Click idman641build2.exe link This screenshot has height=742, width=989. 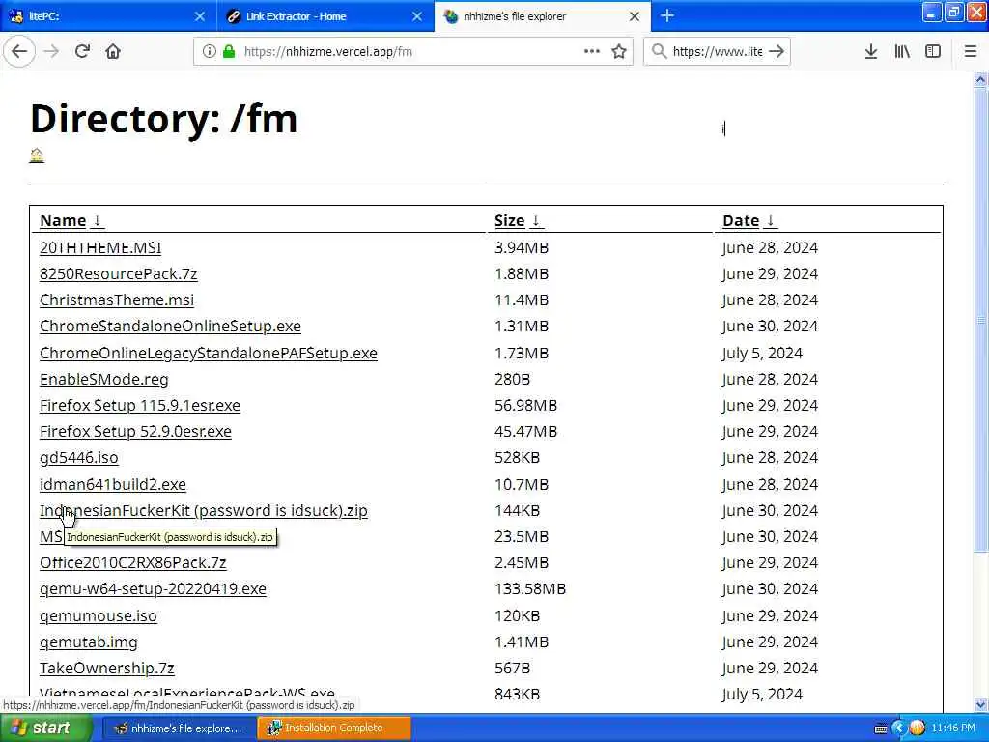pyautogui.click(x=113, y=485)
